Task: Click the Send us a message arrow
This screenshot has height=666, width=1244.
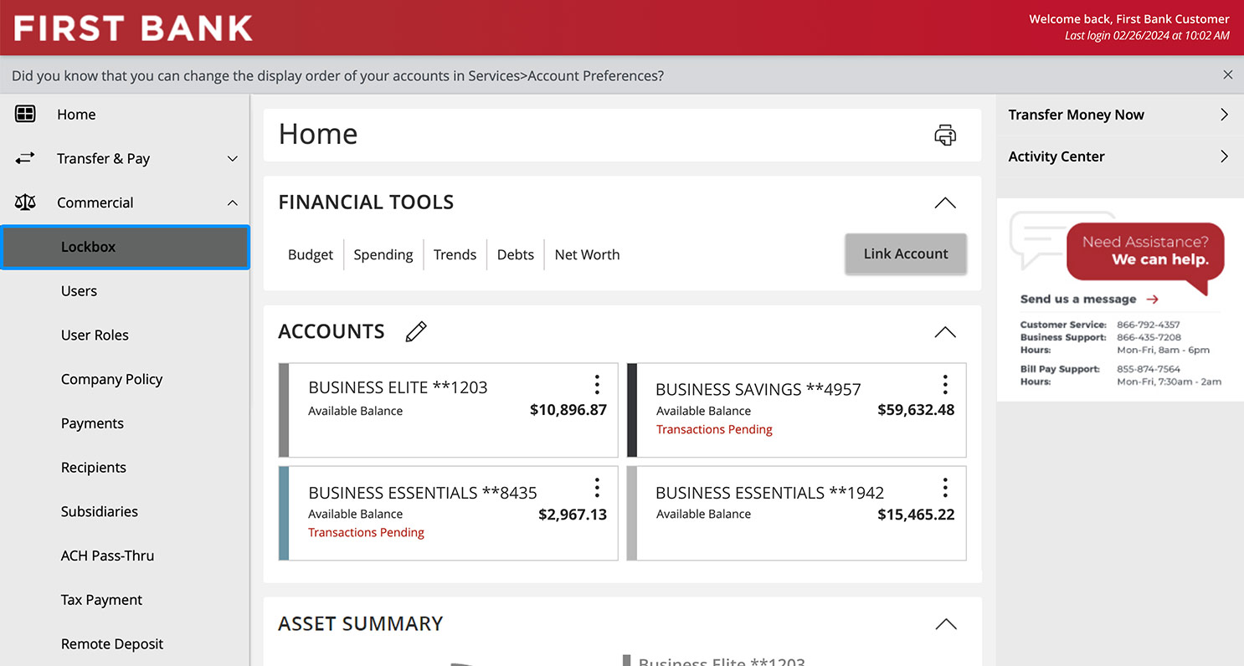Action: click(x=1152, y=299)
